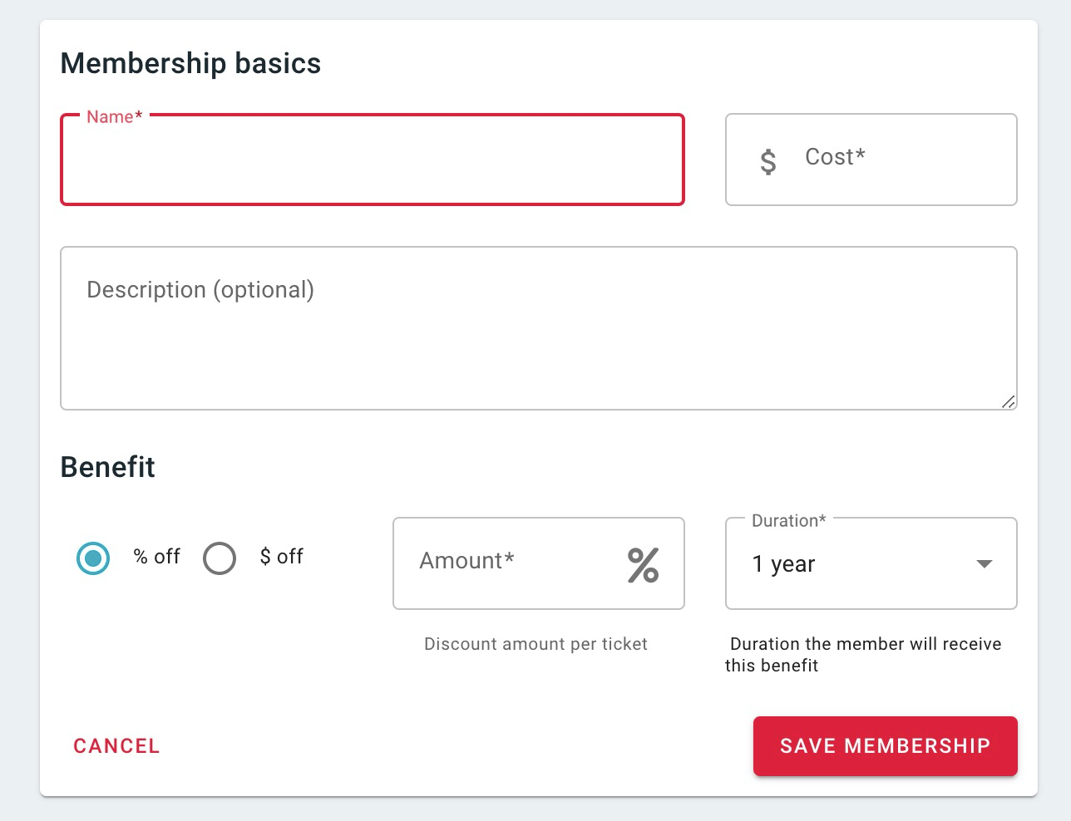The width and height of the screenshot is (1071, 821).
Task: Select the '$ off' radio button
Action: pyautogui.click(x=220, y=558)
